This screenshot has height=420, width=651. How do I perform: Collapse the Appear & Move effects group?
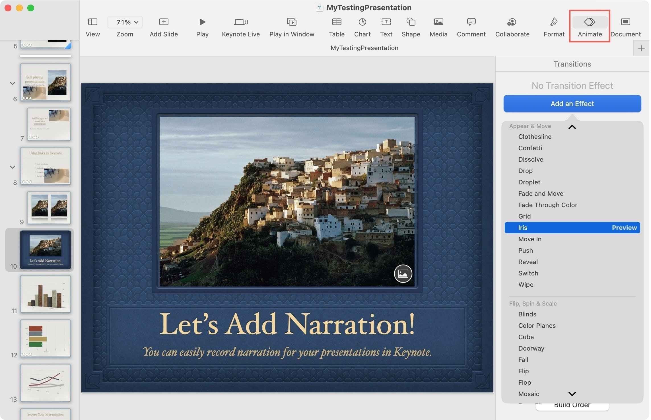click(572, 127)
